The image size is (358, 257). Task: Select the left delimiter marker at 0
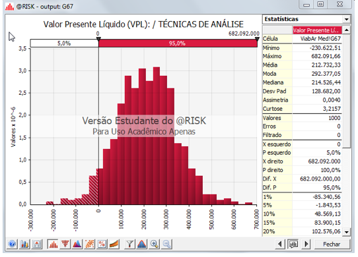[98, 39]
